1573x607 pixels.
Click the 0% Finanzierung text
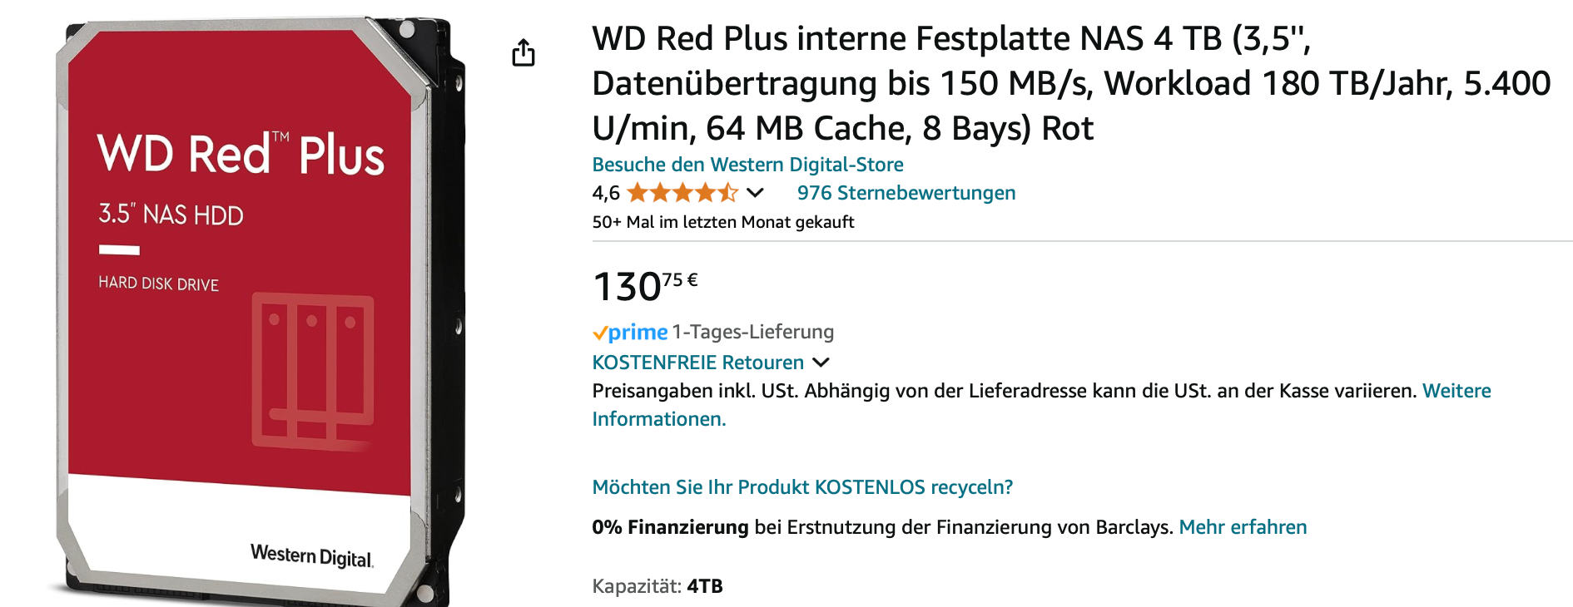[x=670, y=527]
